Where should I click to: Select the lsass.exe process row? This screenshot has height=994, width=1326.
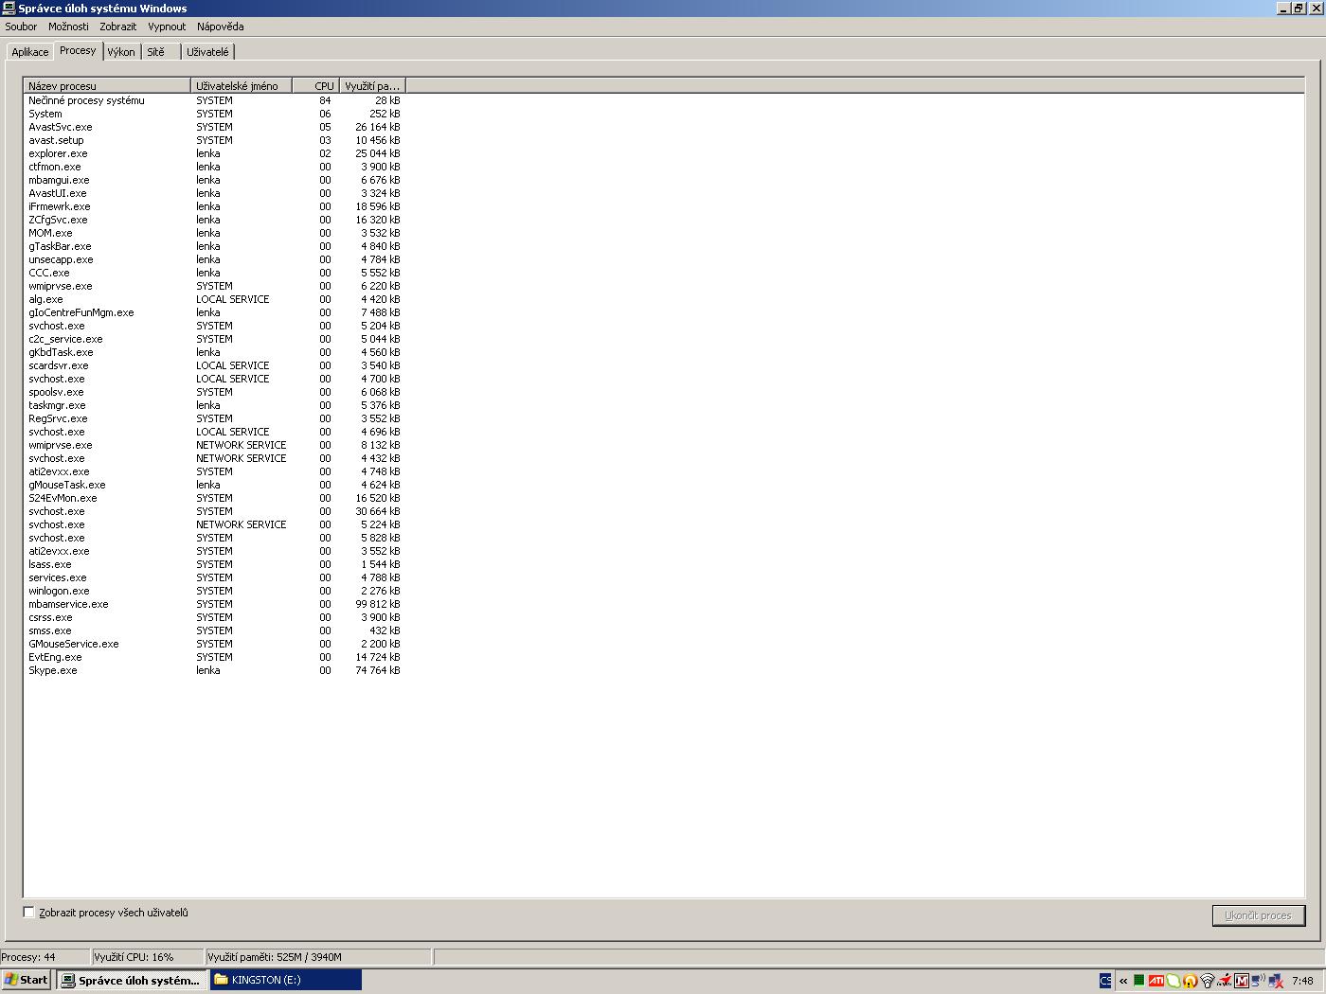214,564
